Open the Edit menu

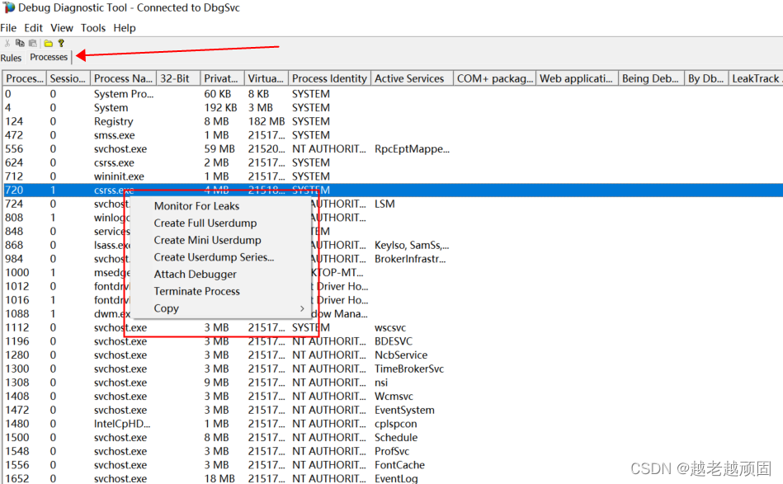pyautogui.click(x=34, y=28)
